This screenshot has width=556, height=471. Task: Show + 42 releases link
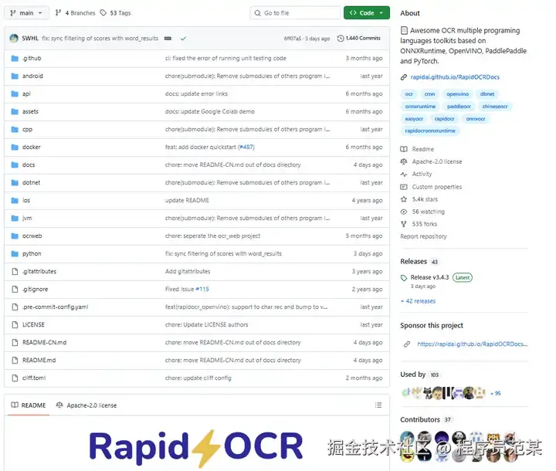coord(418,301)
